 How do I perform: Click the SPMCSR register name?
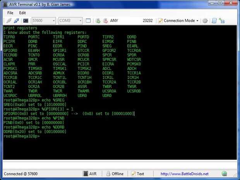(x=109, y=59)
